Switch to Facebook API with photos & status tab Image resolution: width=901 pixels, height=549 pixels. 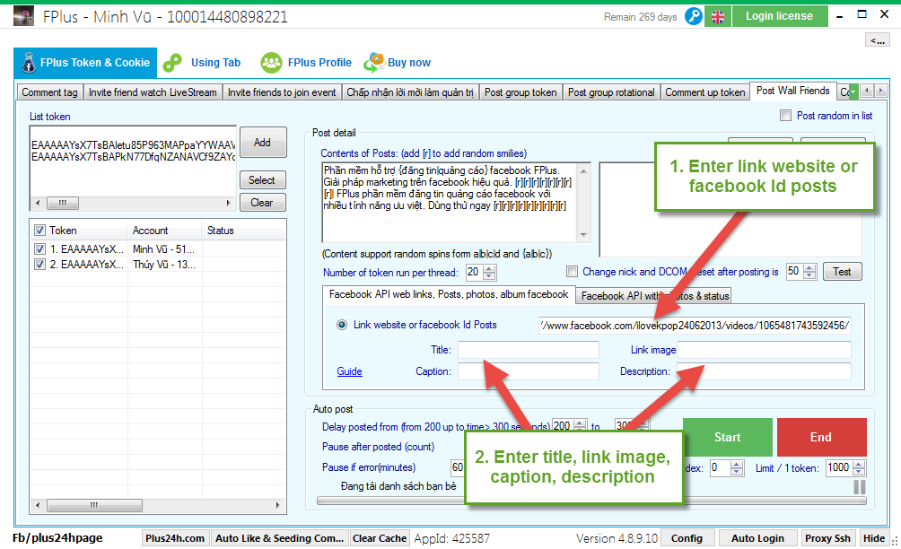pos(655,296)
